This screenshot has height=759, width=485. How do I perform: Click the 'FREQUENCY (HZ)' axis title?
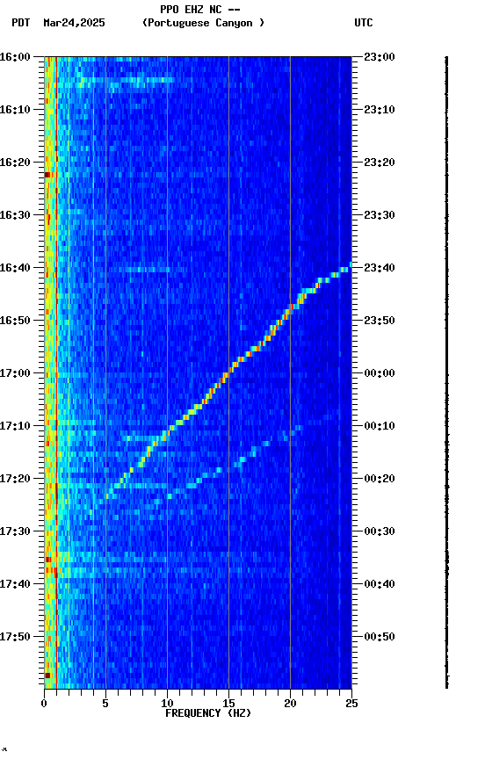coord(208,713)
